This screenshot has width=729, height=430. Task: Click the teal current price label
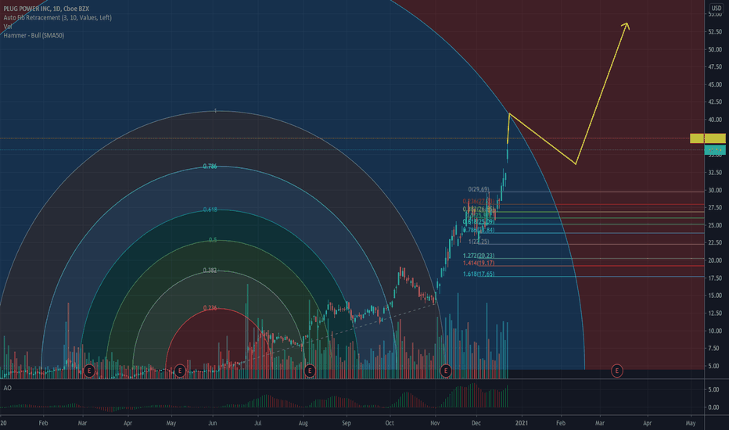click(715, 149)
